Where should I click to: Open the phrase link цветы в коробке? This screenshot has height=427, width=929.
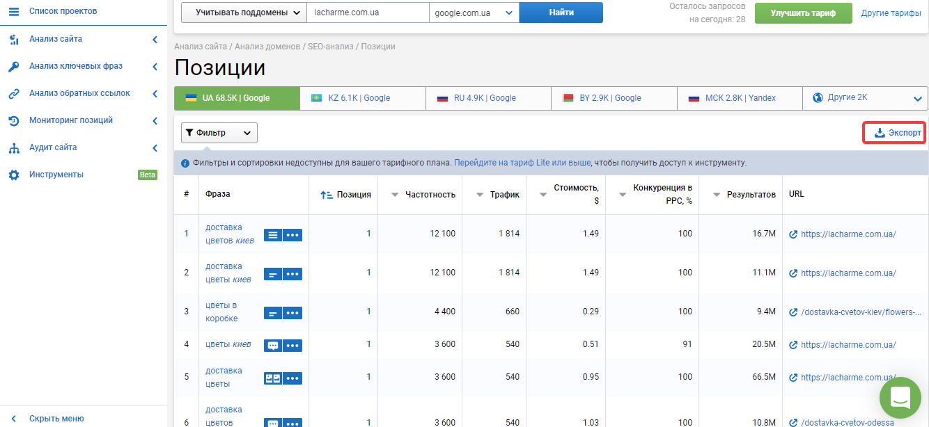221,312
